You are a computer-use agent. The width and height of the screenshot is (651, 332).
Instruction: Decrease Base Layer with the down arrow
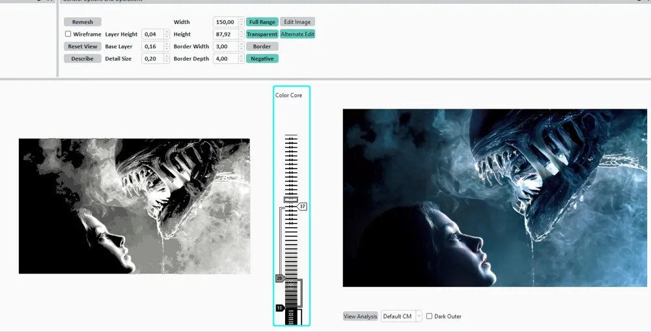tap(167, 49)
